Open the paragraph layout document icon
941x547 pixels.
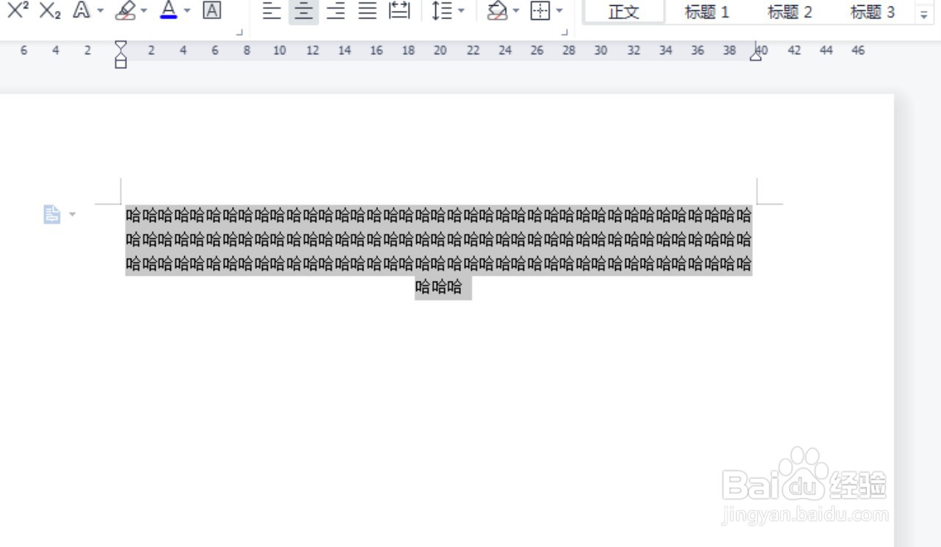pos(52,214)
